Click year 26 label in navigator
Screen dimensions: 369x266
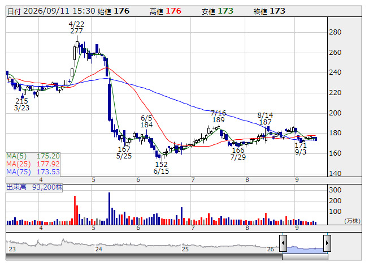click(271, 249)
